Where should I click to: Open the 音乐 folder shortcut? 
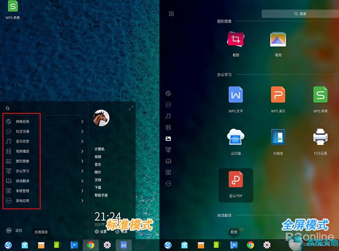[x=98, y=164]
